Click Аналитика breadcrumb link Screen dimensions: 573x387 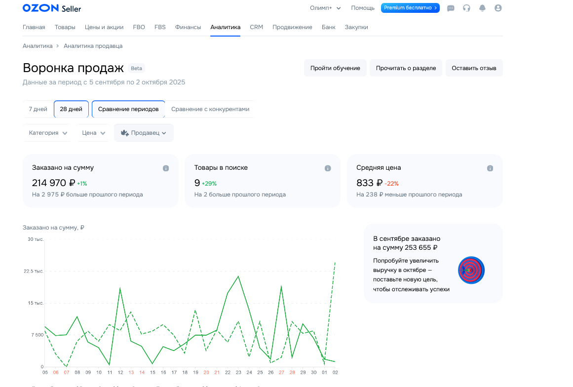tap(38, 46)
